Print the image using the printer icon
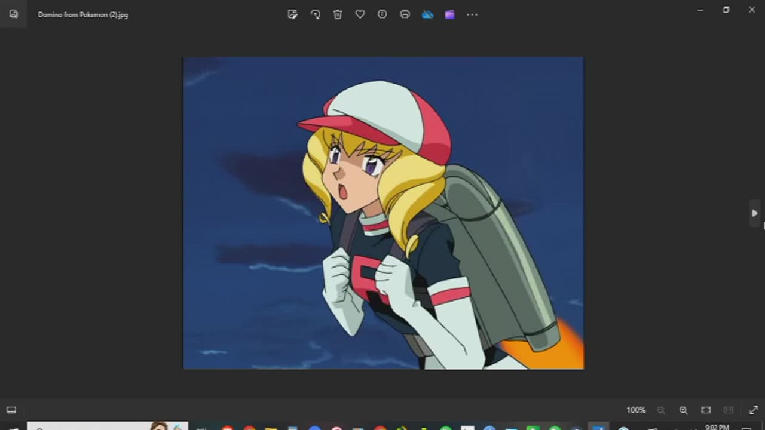765x430 pixels. [405, 14]
